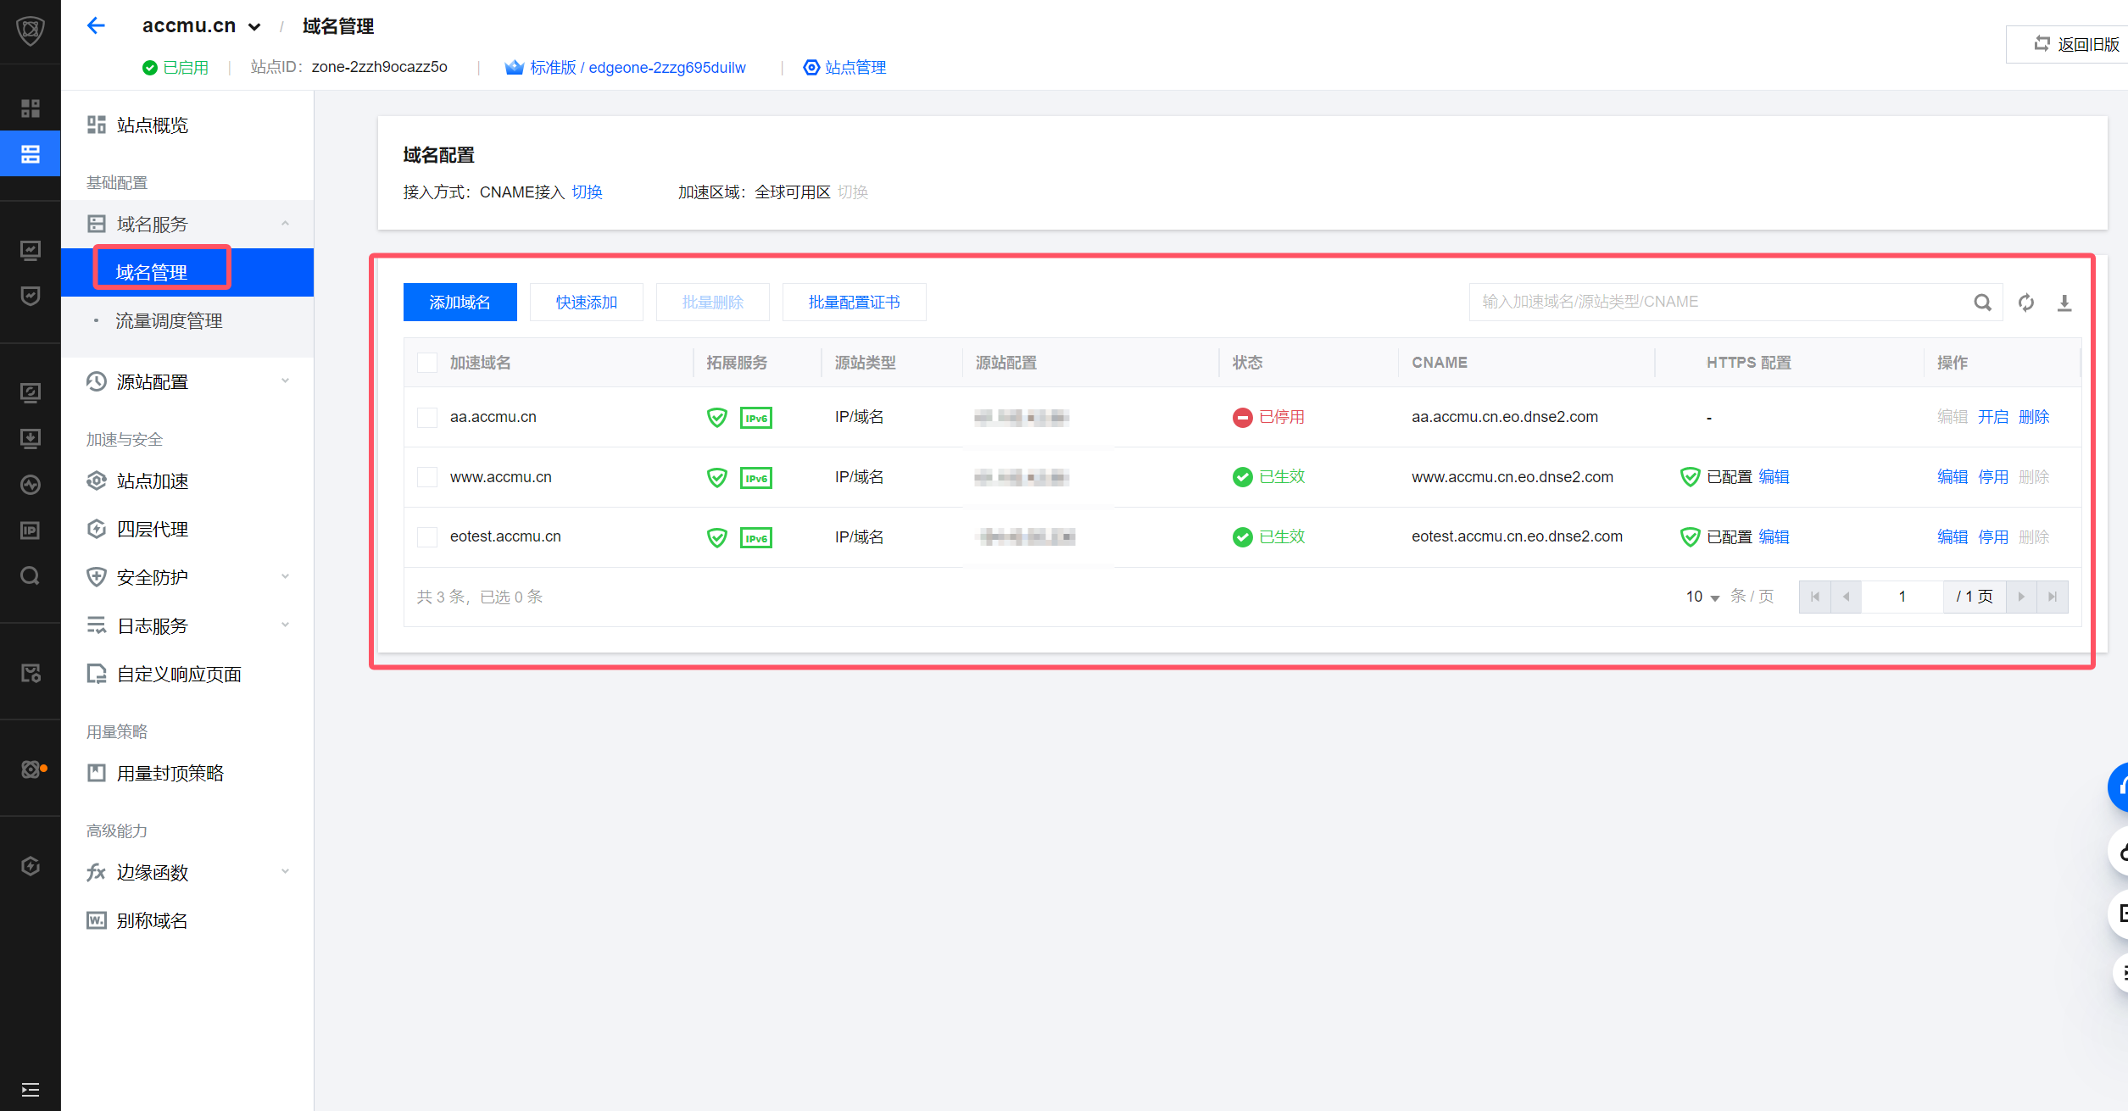This screenshot has height=1111, width=2128.
Task: Expand the 日志服务 menu group
Action: pos(187,625)
